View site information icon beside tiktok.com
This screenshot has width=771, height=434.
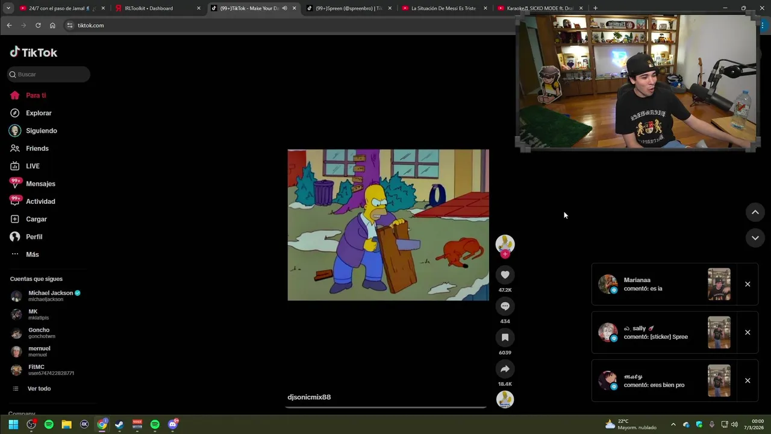(x=70, y=25)
